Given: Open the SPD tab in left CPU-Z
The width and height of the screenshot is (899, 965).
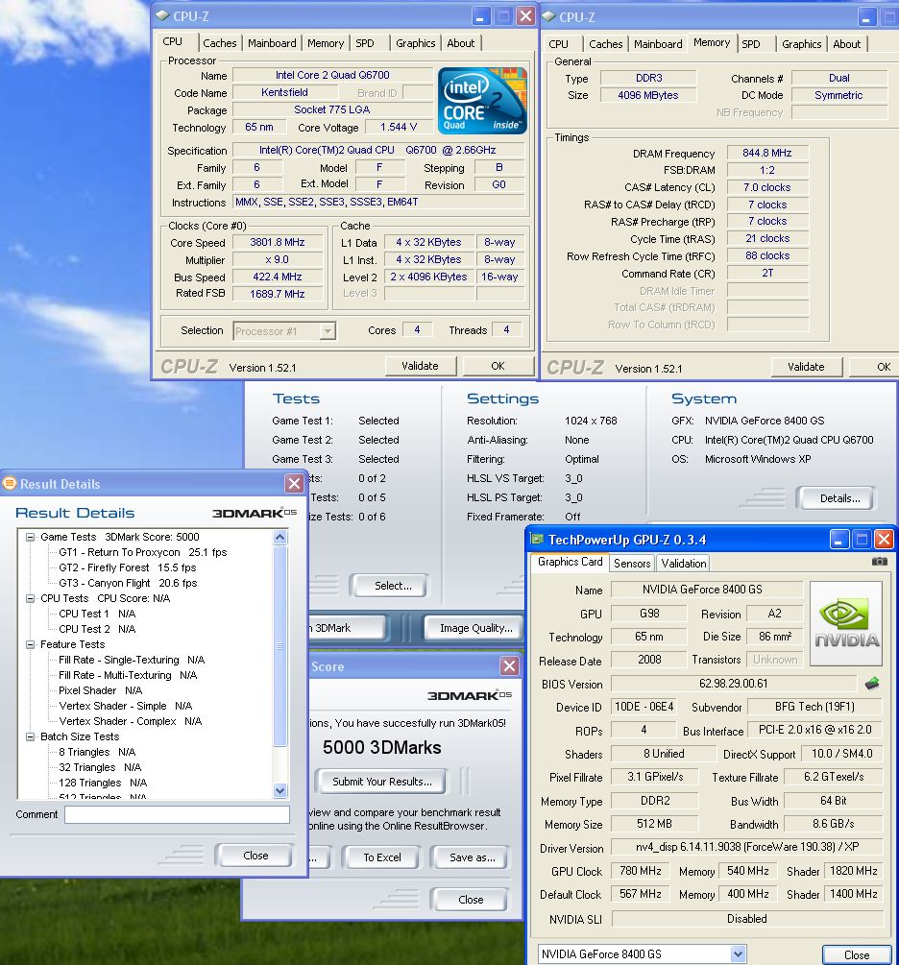Looking at the screenshot, I should point(365,43).
